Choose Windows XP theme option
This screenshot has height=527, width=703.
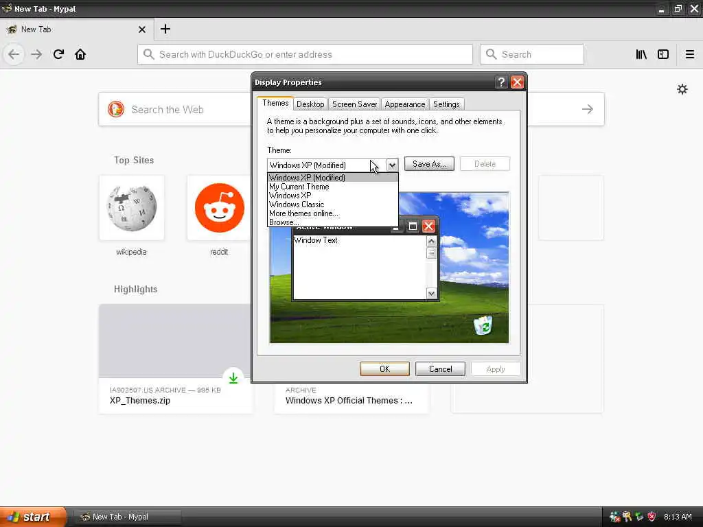click(x=333, y=196)
